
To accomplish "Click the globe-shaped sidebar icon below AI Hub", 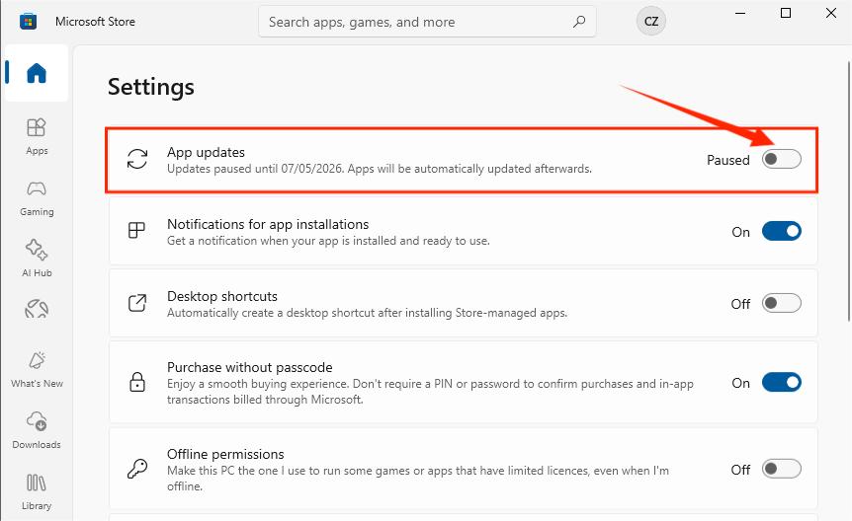I will click(x=37, y=309).
